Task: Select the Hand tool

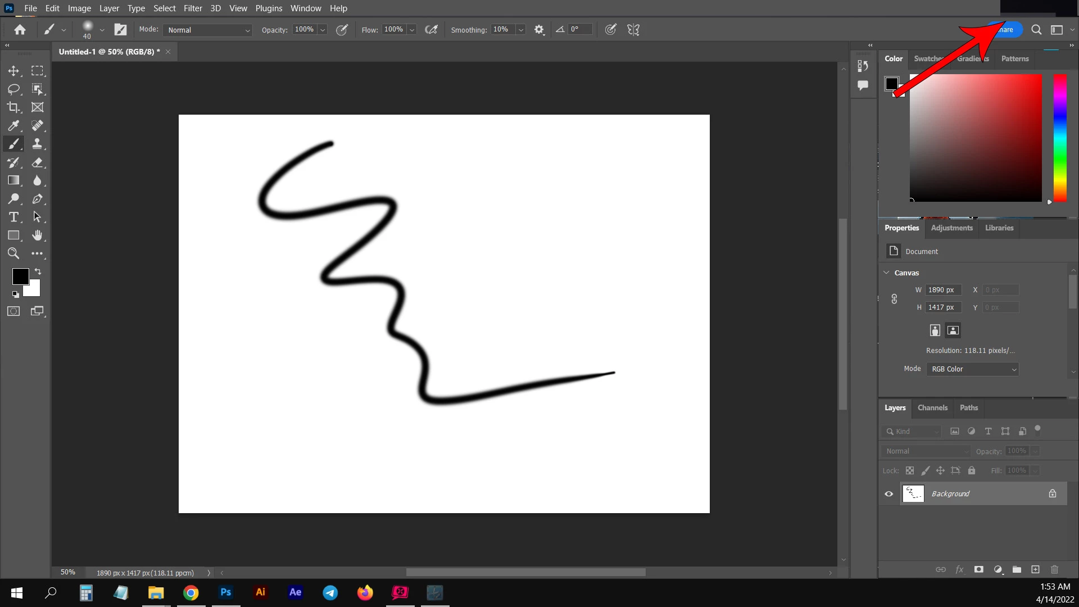Action: pyautogui.click(x=37, y=235)
